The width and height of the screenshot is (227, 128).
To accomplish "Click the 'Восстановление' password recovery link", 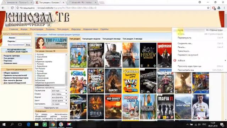I will click(16, 45).
